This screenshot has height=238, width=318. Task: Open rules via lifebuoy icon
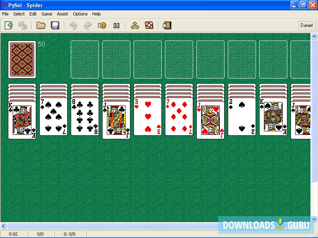pyautogui.click(x=149, y=25)
